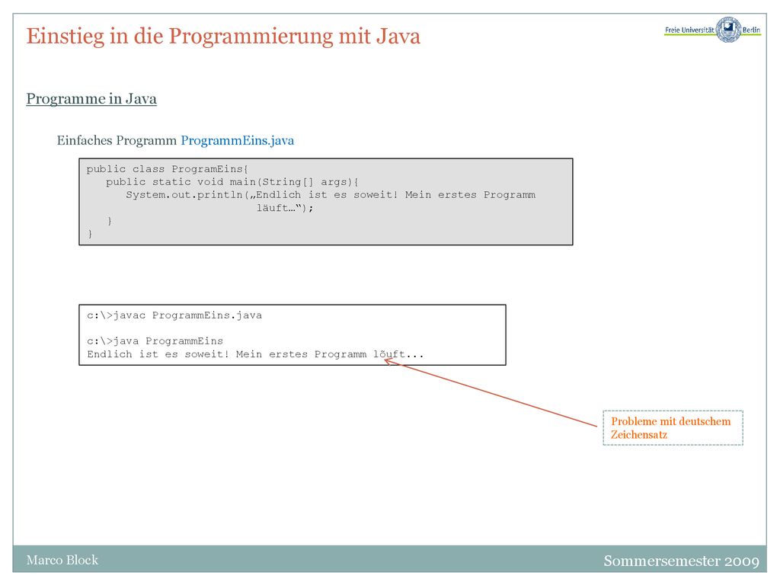Click the 'läuft…");' code continuation line

pos(285,208)
